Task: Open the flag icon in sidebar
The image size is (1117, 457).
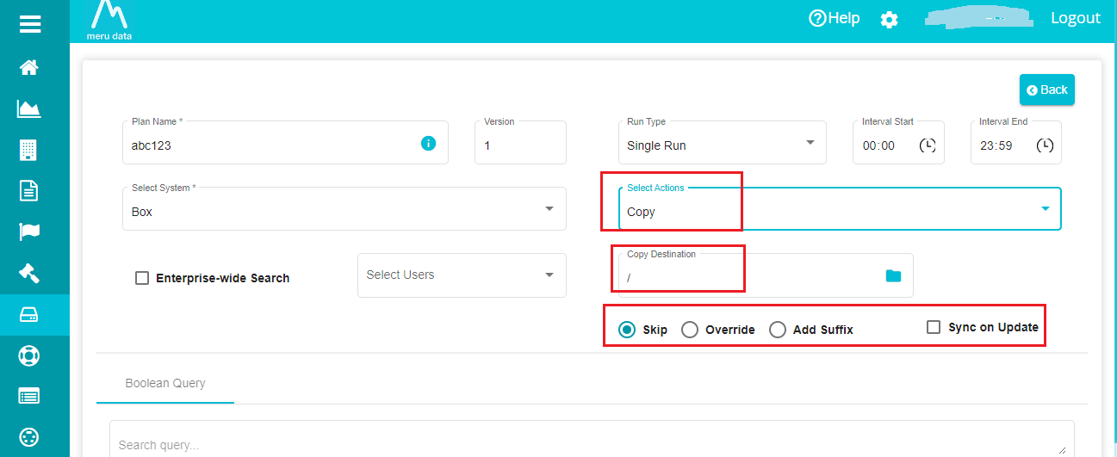Action: pos(29,232)
